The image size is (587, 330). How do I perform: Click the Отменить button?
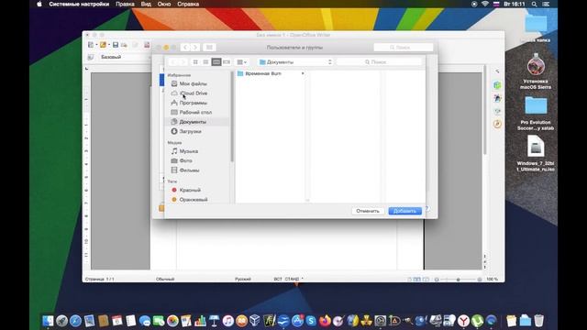pos(368,211)
